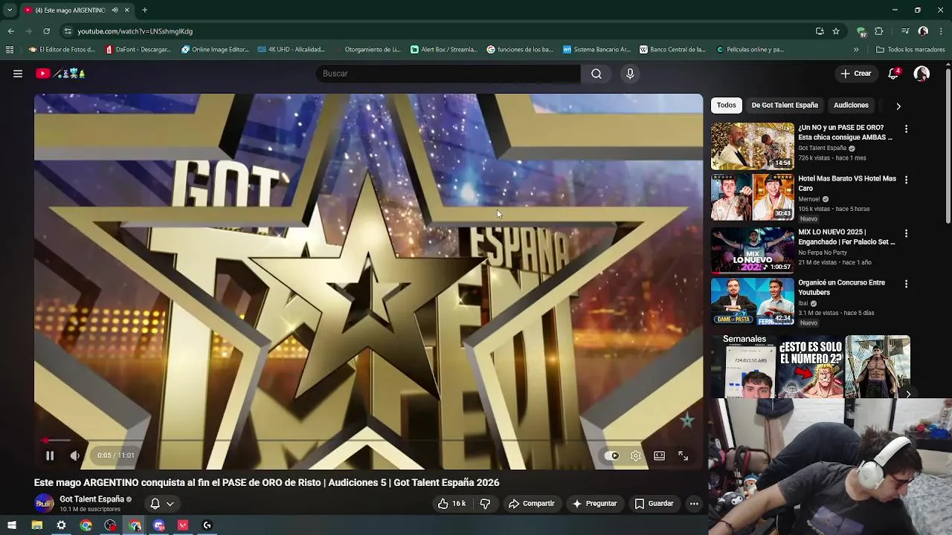Image resolution: width=952 pixels, height=535 pixels.
Task: Select the Audiciones filter chip
Action: [x=851, y=106]
